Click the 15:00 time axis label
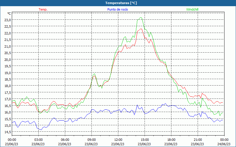 [x=145, y=140]
